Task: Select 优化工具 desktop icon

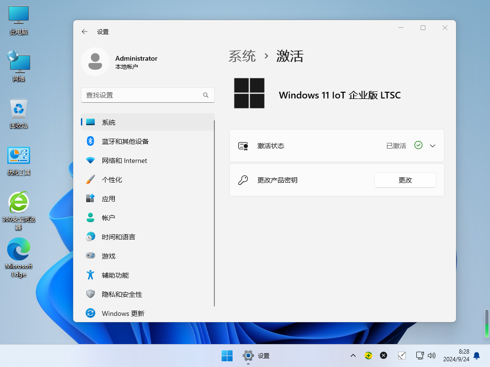Action: [x=19, y=161]
